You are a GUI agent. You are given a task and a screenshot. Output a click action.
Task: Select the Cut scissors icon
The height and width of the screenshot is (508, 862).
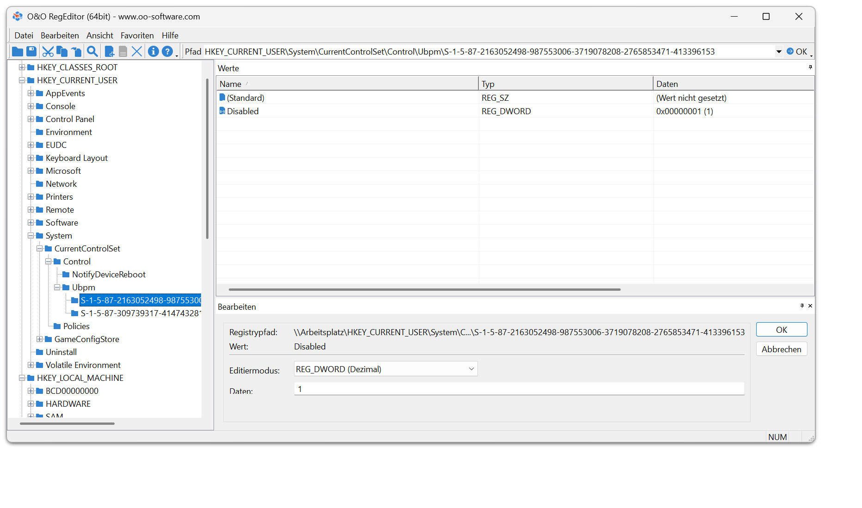[48, 51]
